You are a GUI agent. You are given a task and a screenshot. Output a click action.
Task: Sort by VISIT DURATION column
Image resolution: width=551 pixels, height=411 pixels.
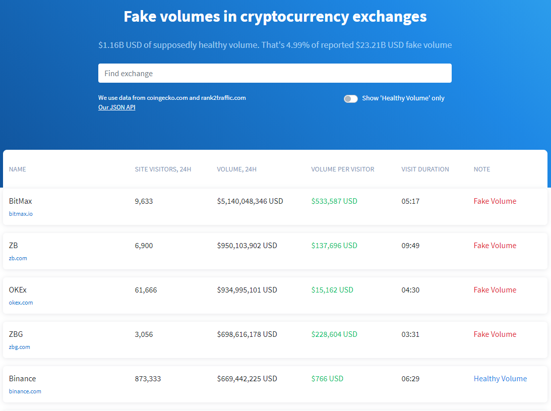click(425, 169)
